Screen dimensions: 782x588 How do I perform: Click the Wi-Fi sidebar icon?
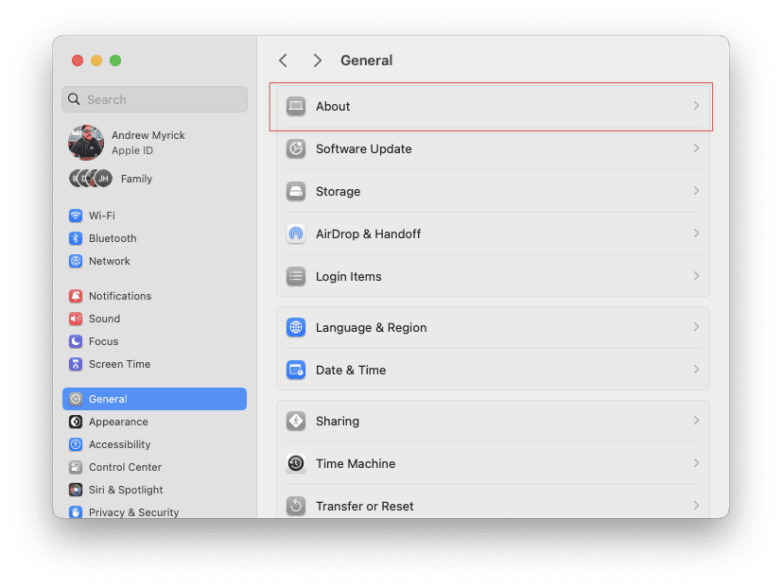(x=76, y=216)
